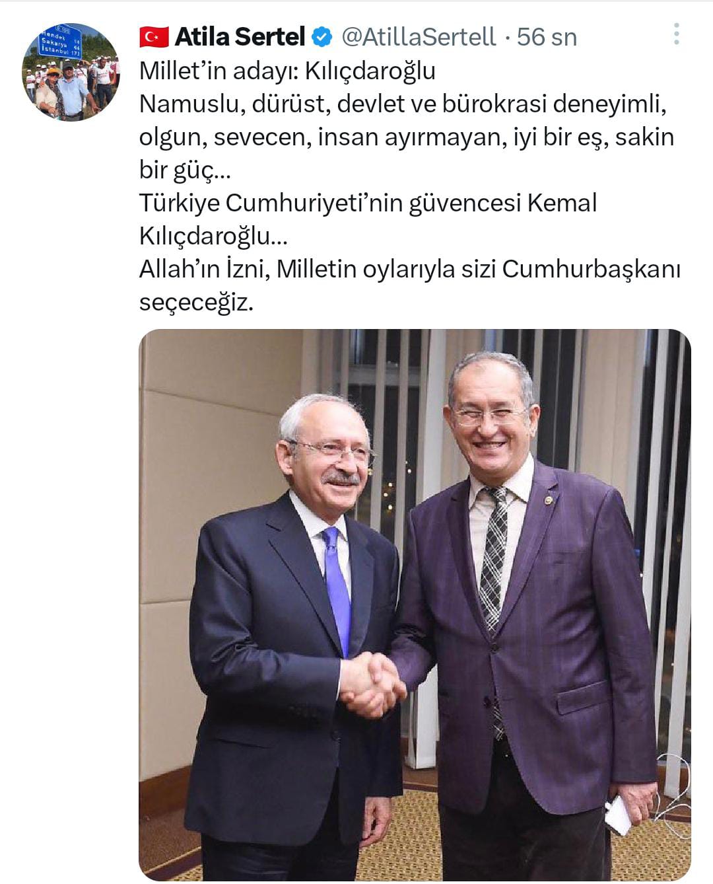Click the lapel pin on the purple jacket

click(x=547, y=501)
